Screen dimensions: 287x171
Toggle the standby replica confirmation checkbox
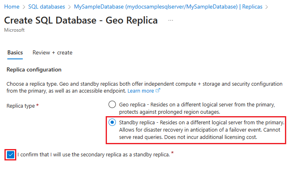tap(11, 155)
